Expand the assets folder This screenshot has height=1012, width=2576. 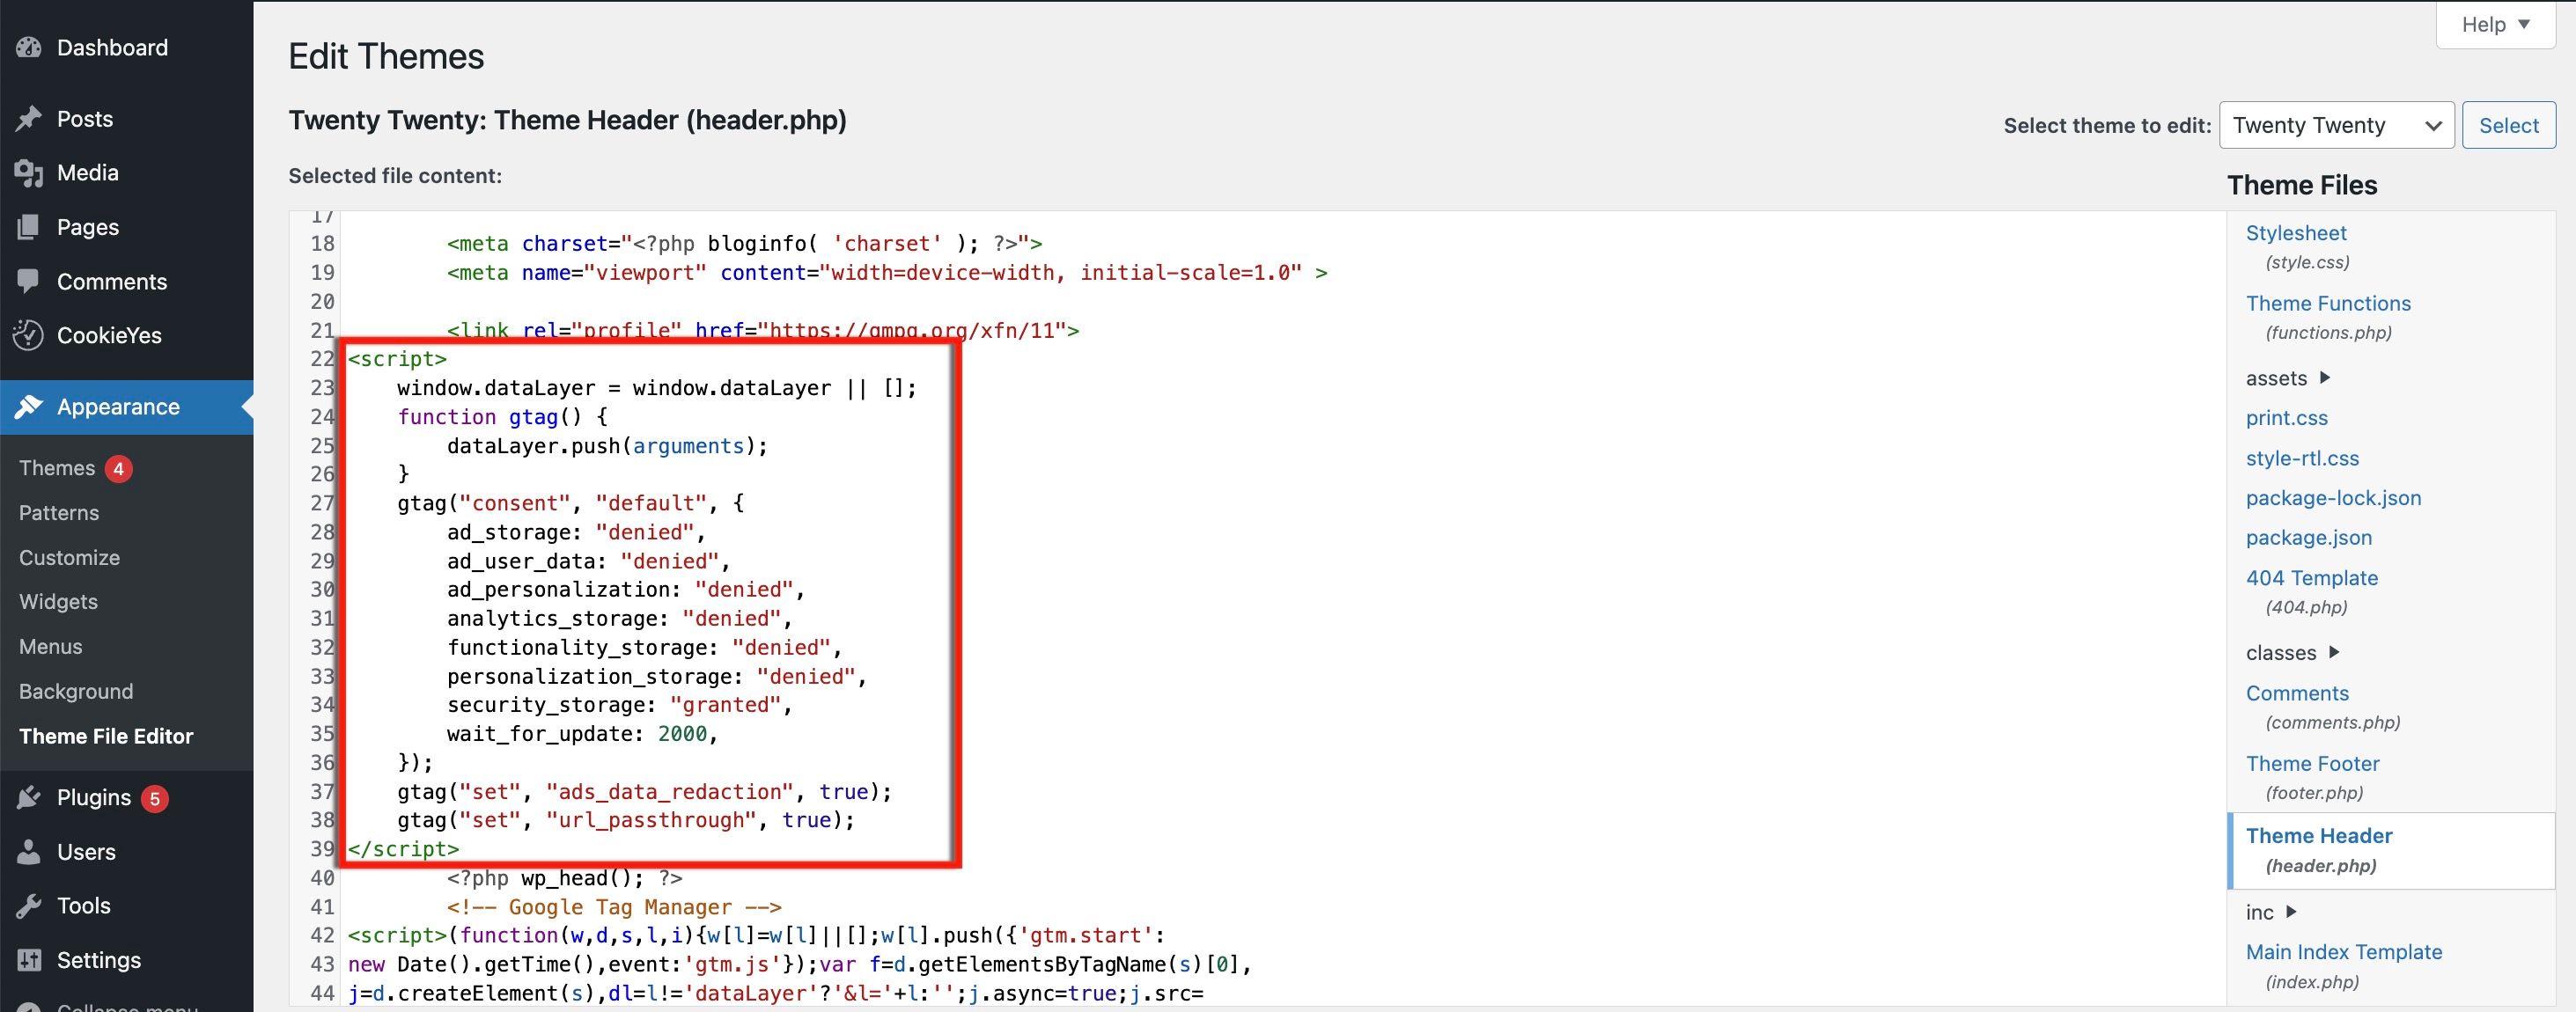(2288, 378)
